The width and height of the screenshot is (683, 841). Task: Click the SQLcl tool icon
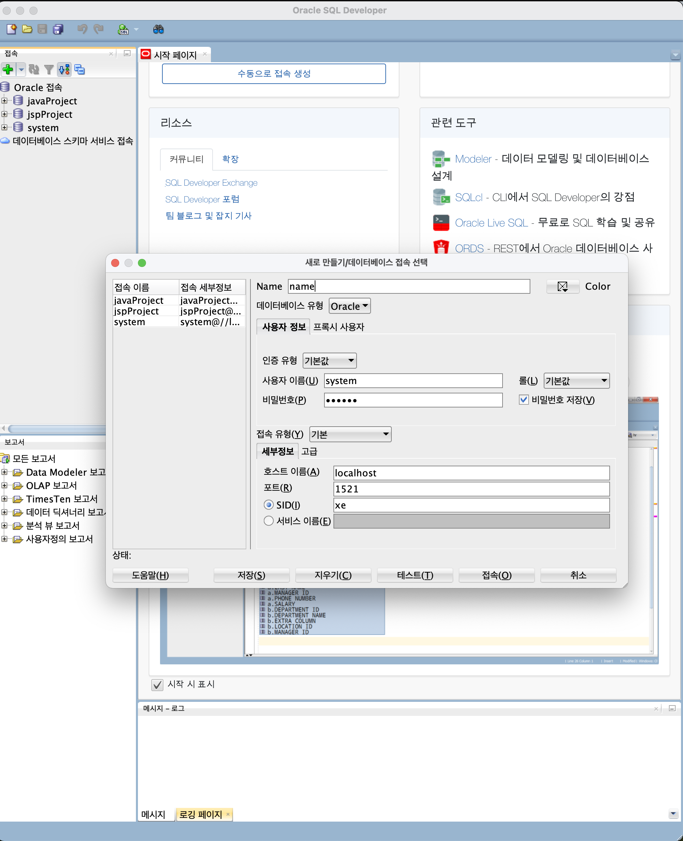(441, 197)
